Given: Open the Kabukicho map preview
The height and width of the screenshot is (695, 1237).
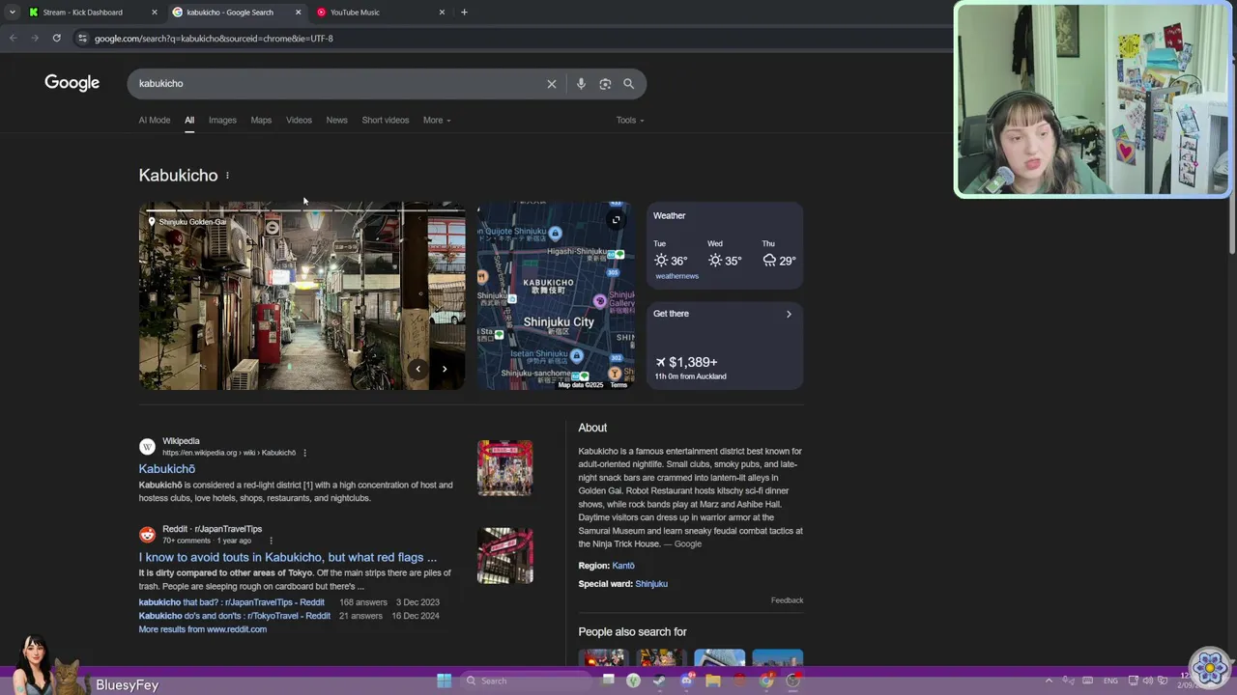Looking at the screenshot, I should (556, 295).
